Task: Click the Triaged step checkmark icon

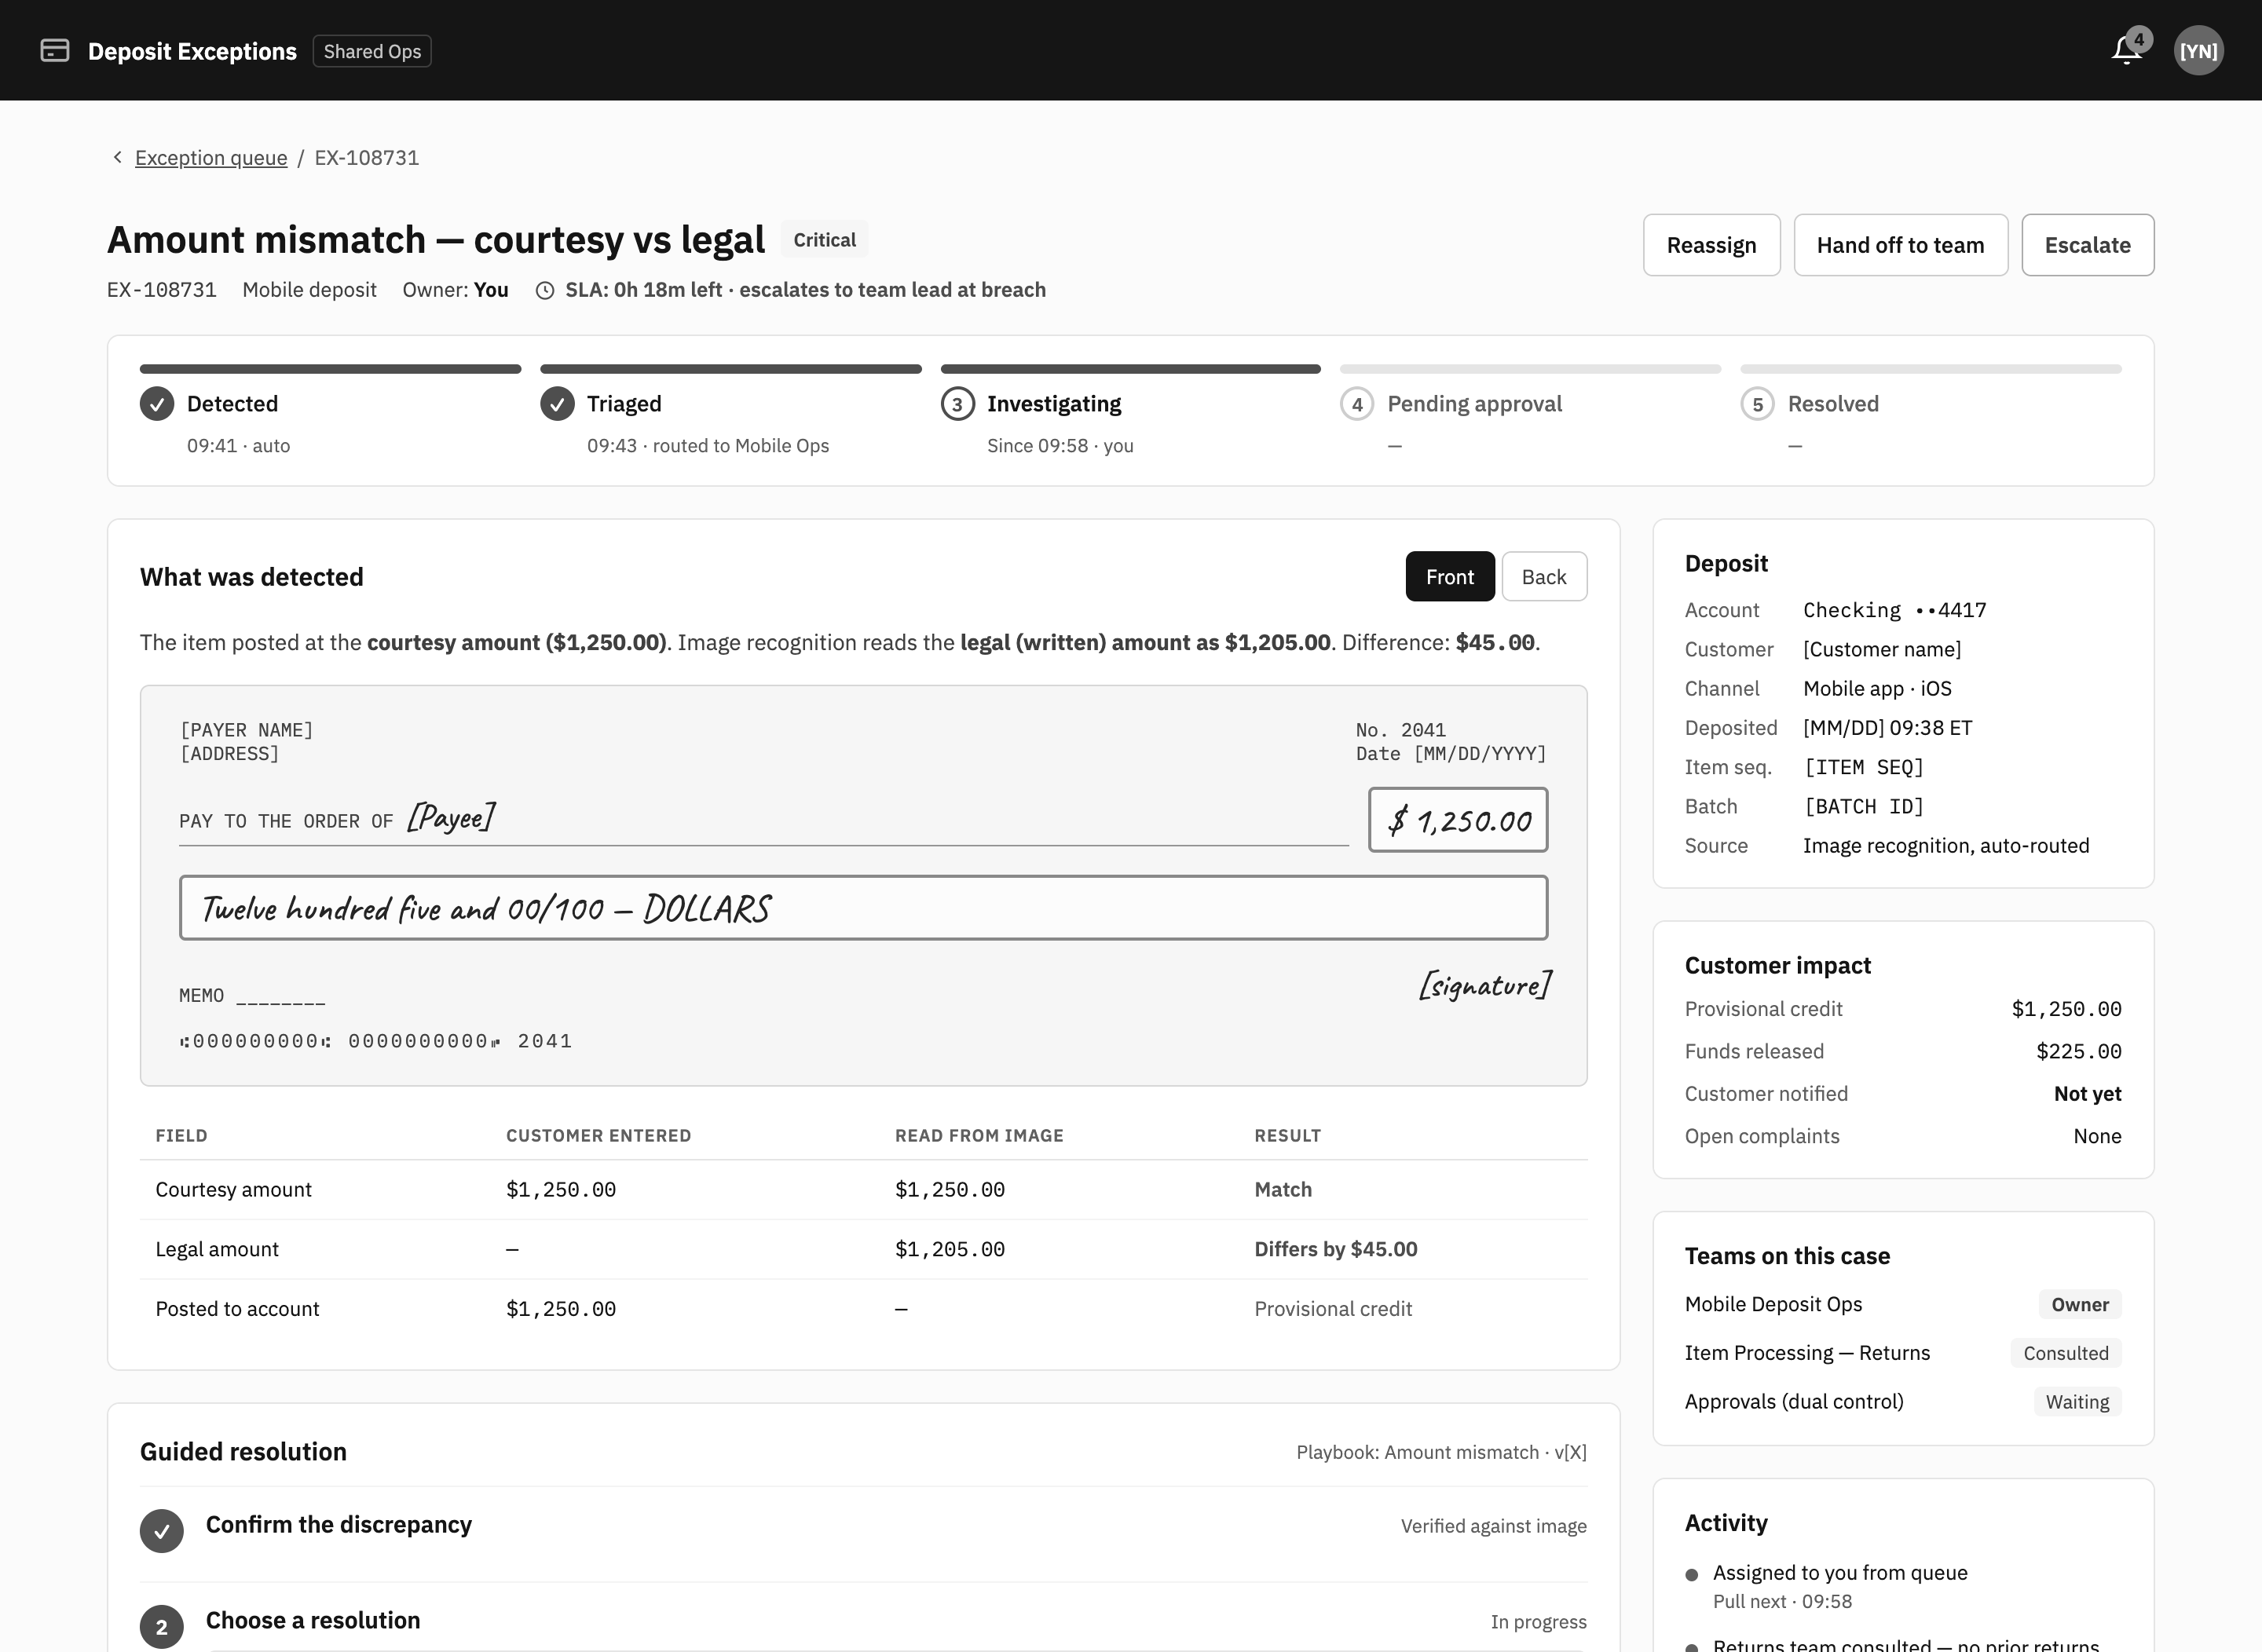Action: pyautogui.click(x=557, y=404)
